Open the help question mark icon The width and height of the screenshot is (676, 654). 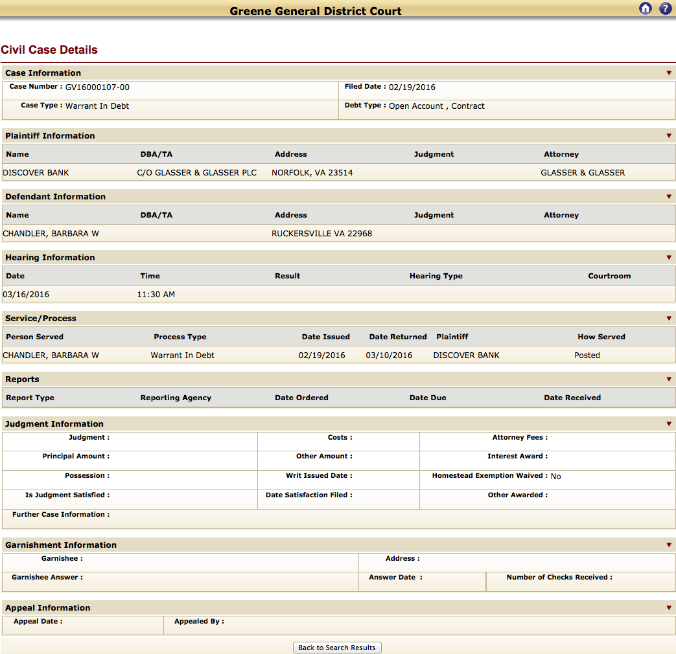tap(666, 8)
